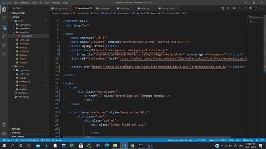The height and width of the screenshot is (149, 266).
Task: Open the Help menu
Action: click(65, 3)
